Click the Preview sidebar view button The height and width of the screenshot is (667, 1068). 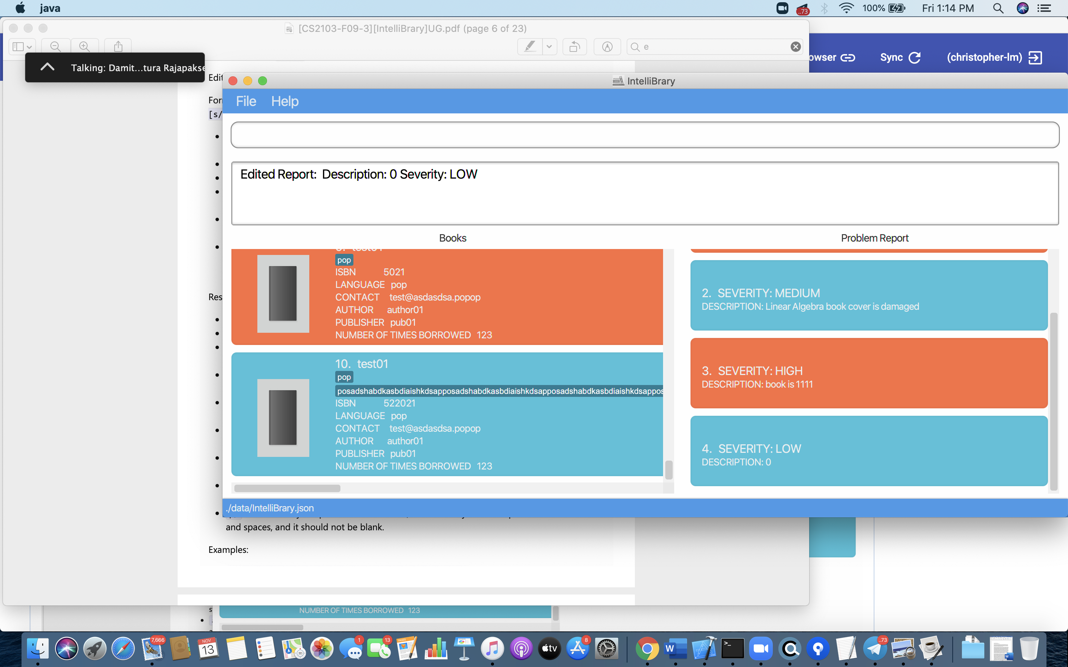22,46
